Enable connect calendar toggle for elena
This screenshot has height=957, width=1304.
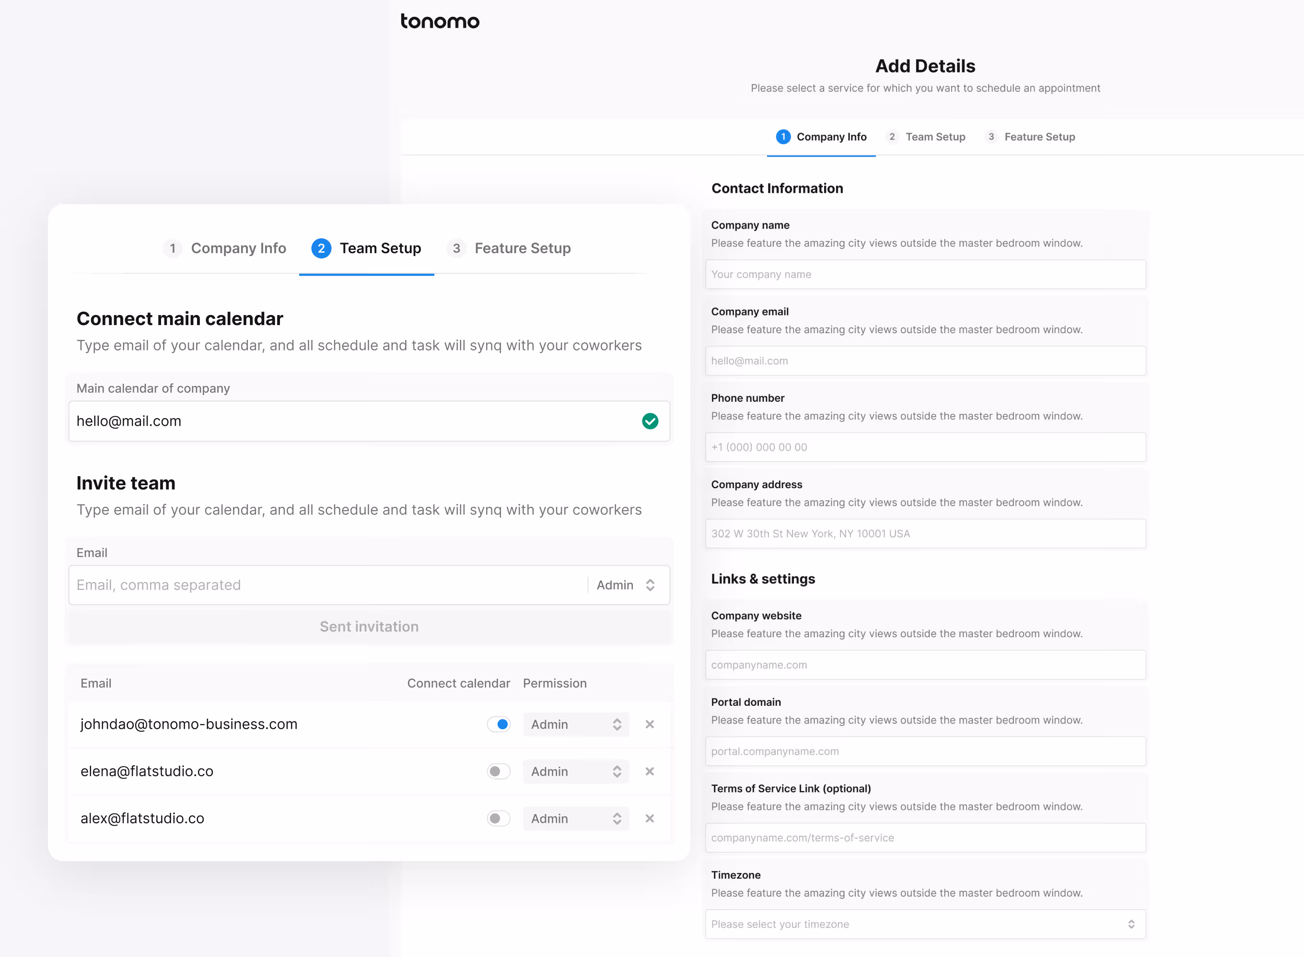click(x=498, y=771)
